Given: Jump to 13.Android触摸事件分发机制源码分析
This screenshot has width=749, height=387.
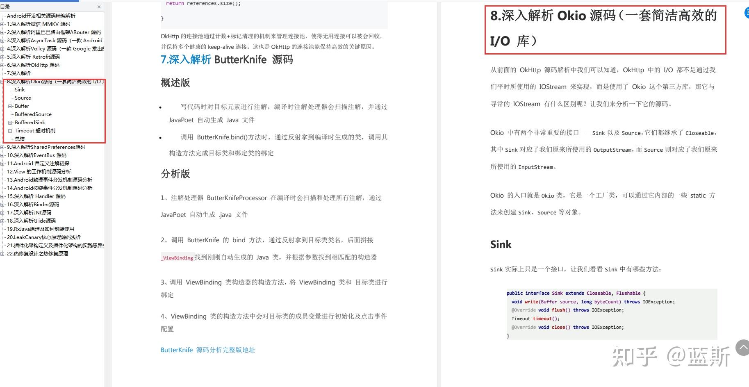Looking at the screenshot, I should click(x=50, y=180).
